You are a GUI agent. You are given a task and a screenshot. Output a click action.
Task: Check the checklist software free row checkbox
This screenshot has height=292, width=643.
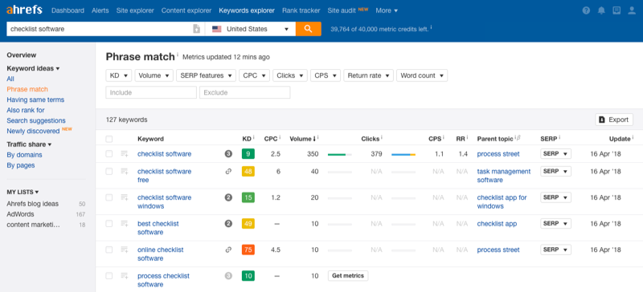pyautogui.click(x=109, y=172)
